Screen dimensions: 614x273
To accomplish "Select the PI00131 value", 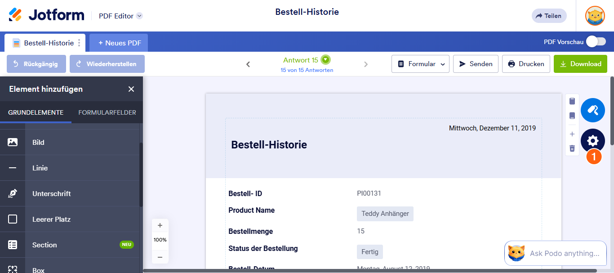I will tap(369, 193).
